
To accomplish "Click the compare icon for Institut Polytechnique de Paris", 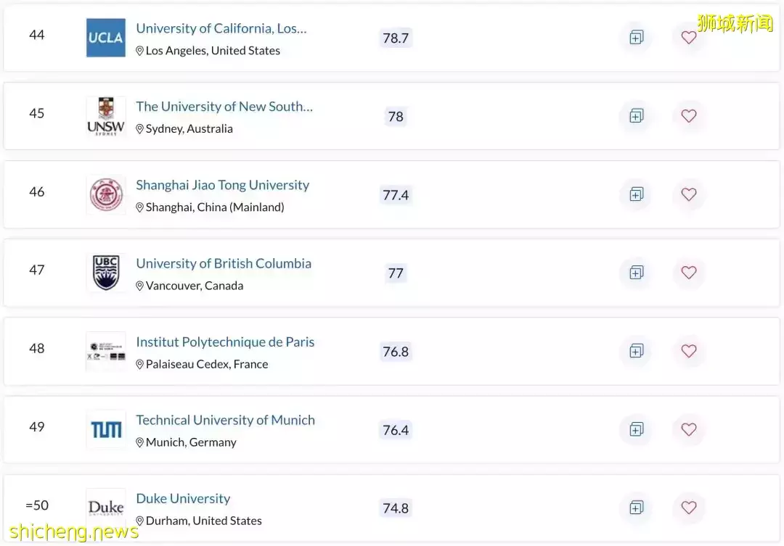I will pos(637,351).
